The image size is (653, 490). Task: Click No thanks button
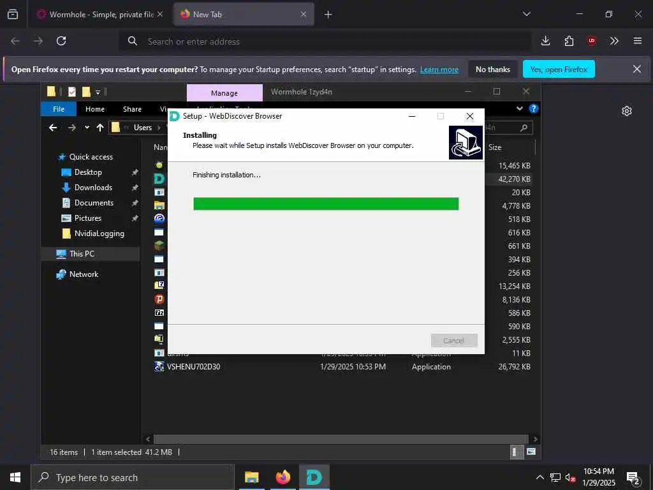tap(493, 70)
